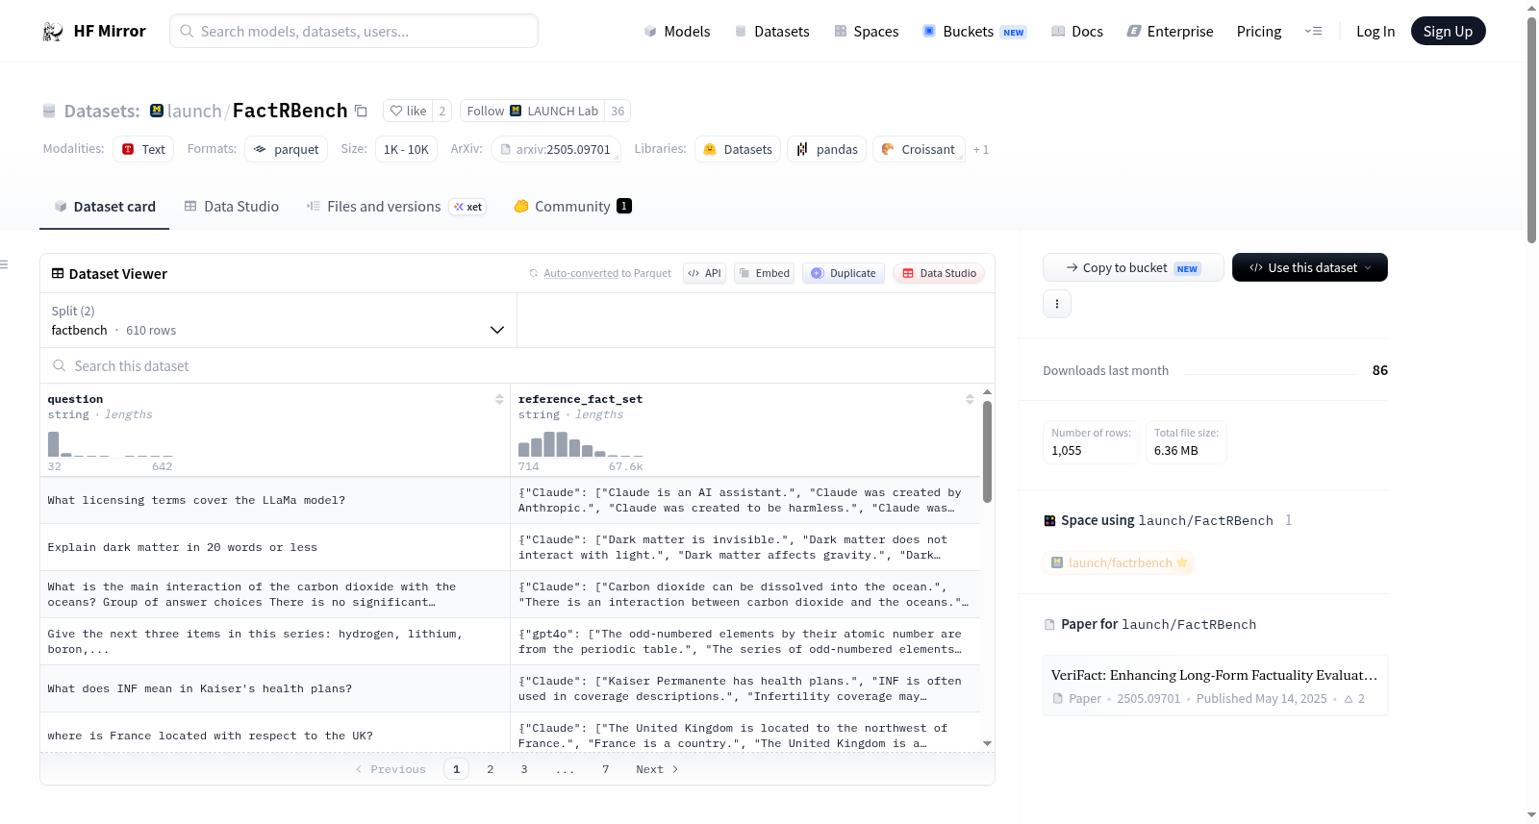Duplicate the dataset viewer
Image resolution: width=1539 pixels, height=824 pixels.
844,273
